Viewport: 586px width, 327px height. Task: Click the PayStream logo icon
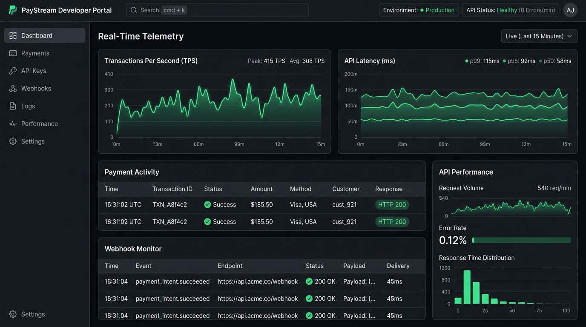tap(13, 10)
